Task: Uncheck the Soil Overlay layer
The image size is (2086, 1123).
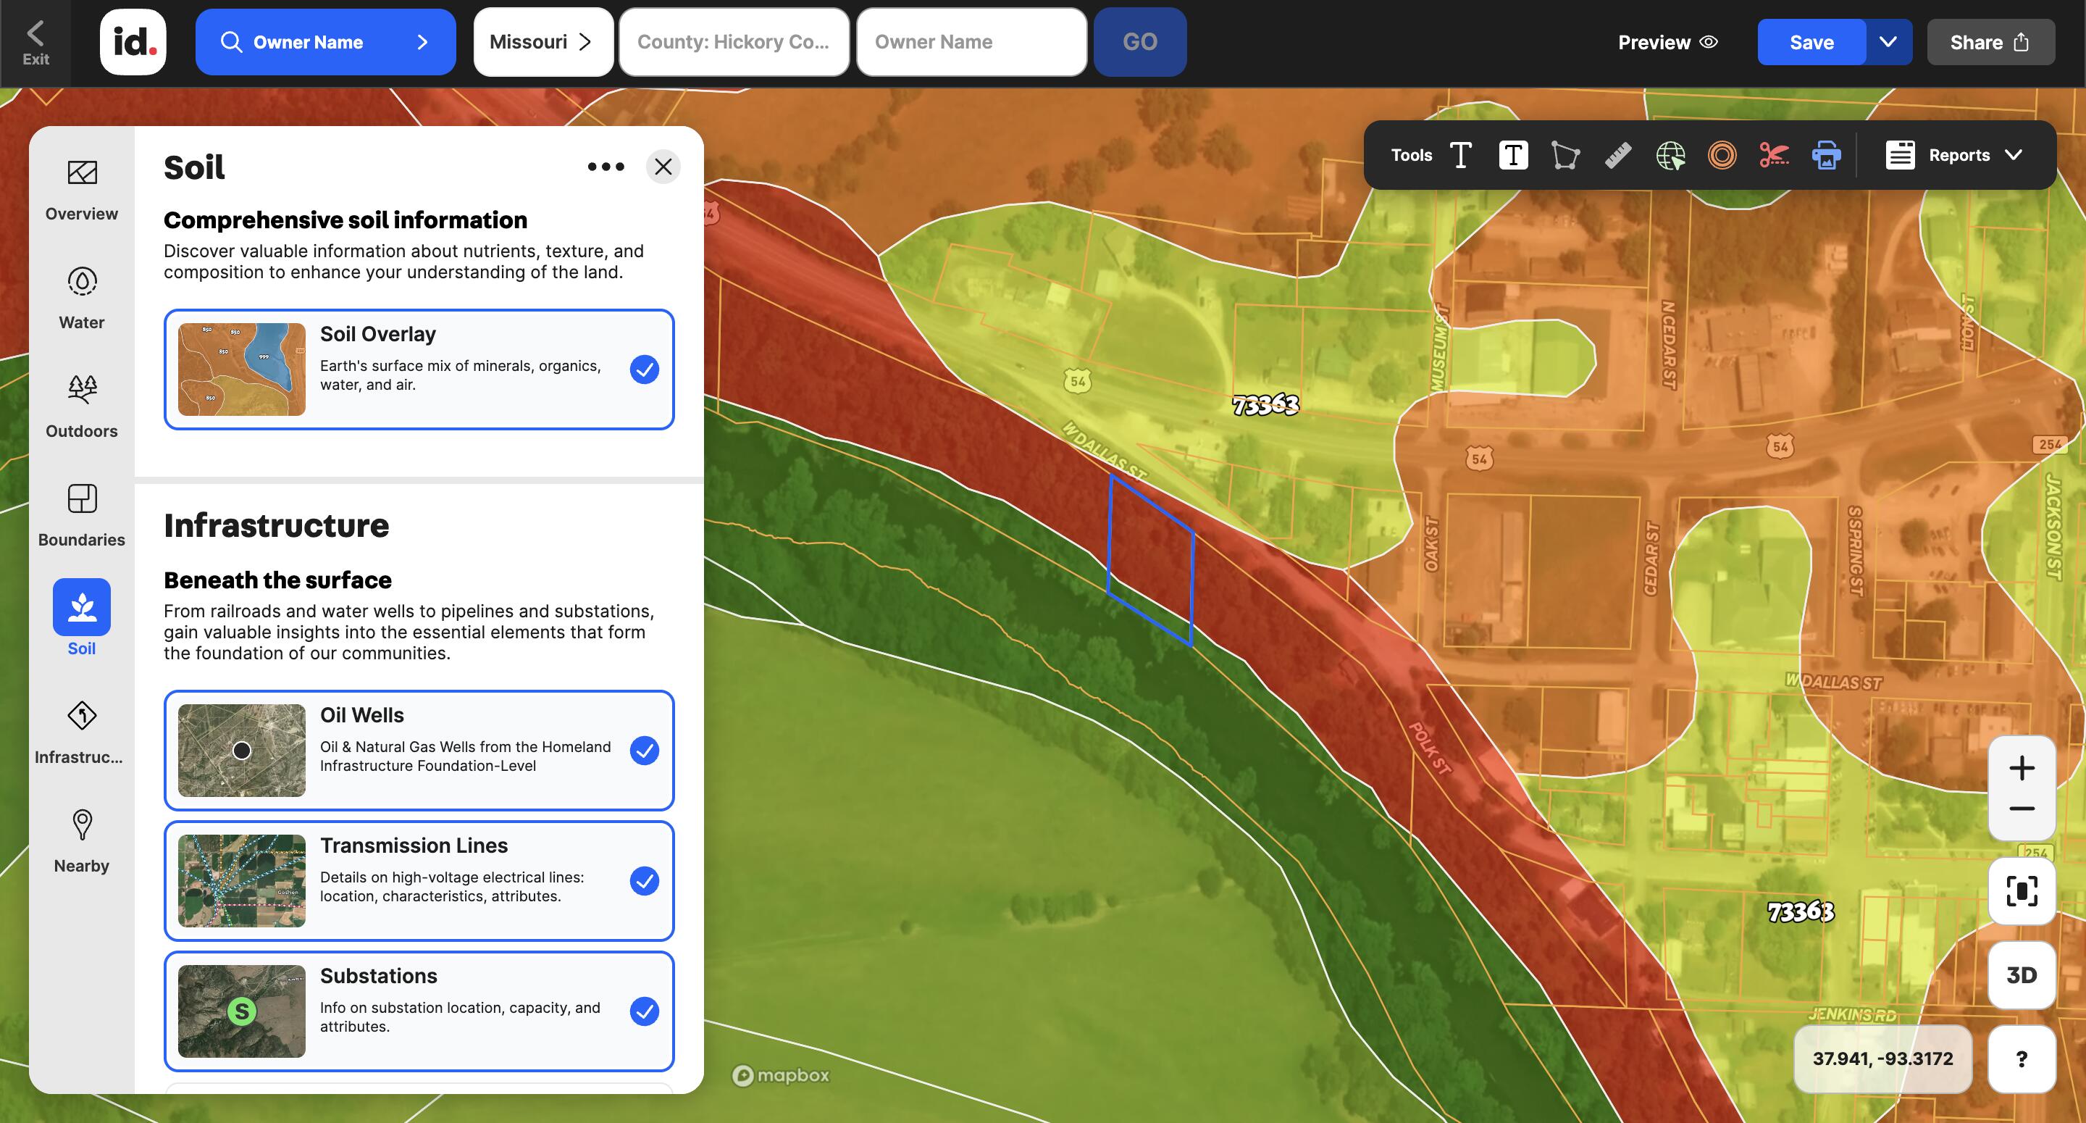Action: pos(644,370)
